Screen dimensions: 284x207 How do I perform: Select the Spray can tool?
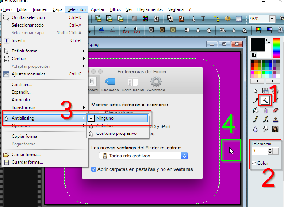click(265, 110)
